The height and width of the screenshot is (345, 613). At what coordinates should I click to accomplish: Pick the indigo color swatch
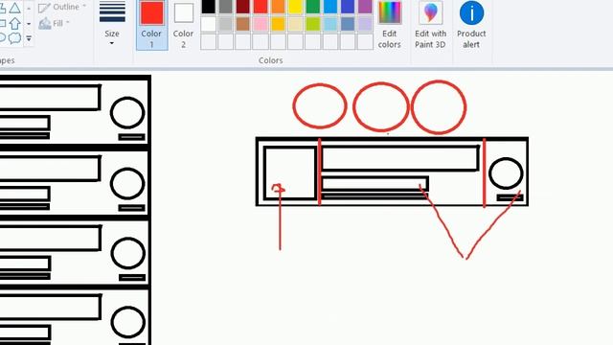pyautogui.click(x=348, y=7)
